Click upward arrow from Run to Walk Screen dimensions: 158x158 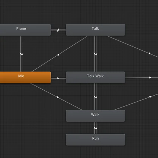96,128
